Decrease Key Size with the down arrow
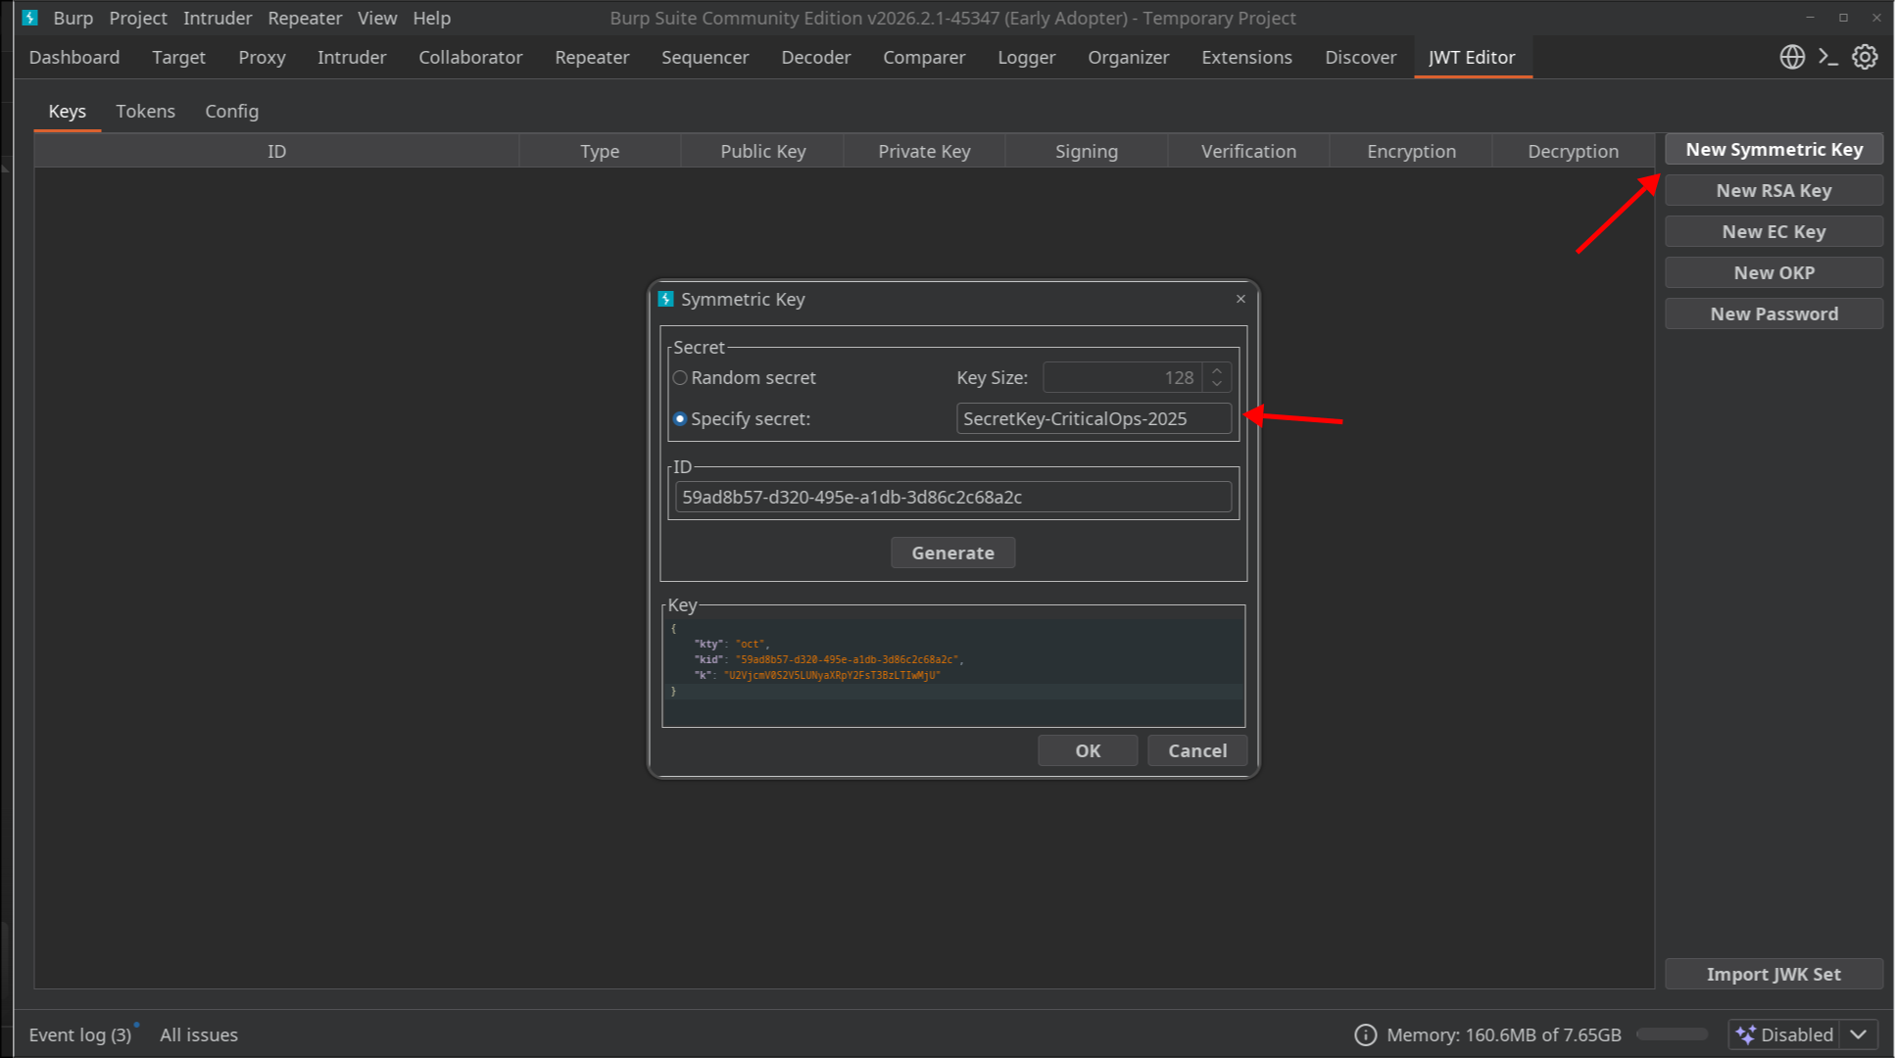 [1217, 384]
